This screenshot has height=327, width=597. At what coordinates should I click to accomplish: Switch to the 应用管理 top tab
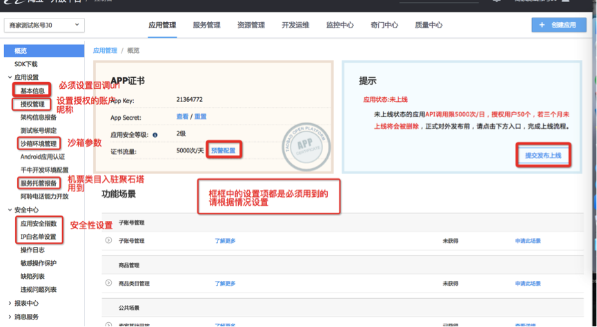coord(162,25)
